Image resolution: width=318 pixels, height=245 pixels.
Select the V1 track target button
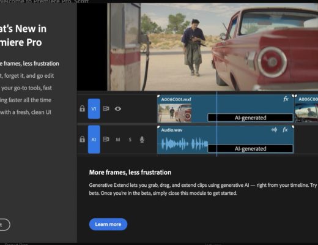tap(94, 108)
